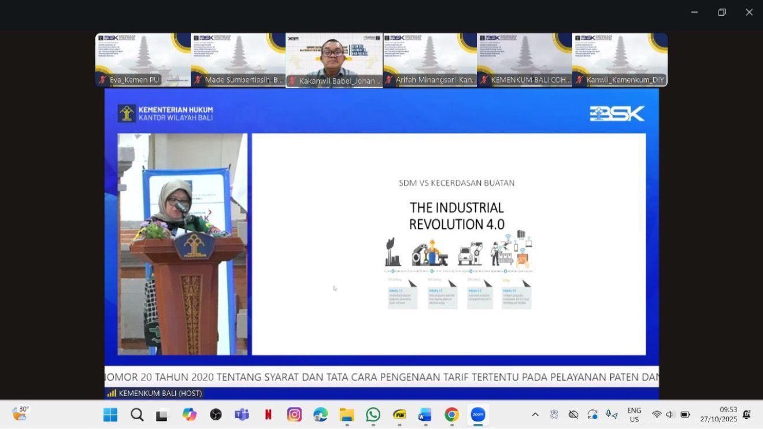Open Microsoft Word from taskbar
763x429 pixels.
(x=425, y=415)
